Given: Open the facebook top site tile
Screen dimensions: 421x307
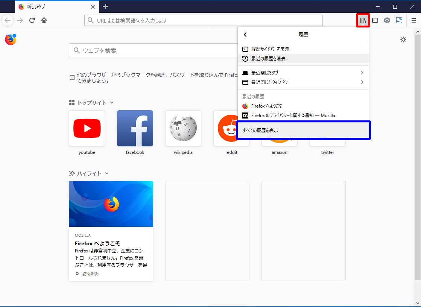Looking at the screenshot, I should (x=135, y=128).
